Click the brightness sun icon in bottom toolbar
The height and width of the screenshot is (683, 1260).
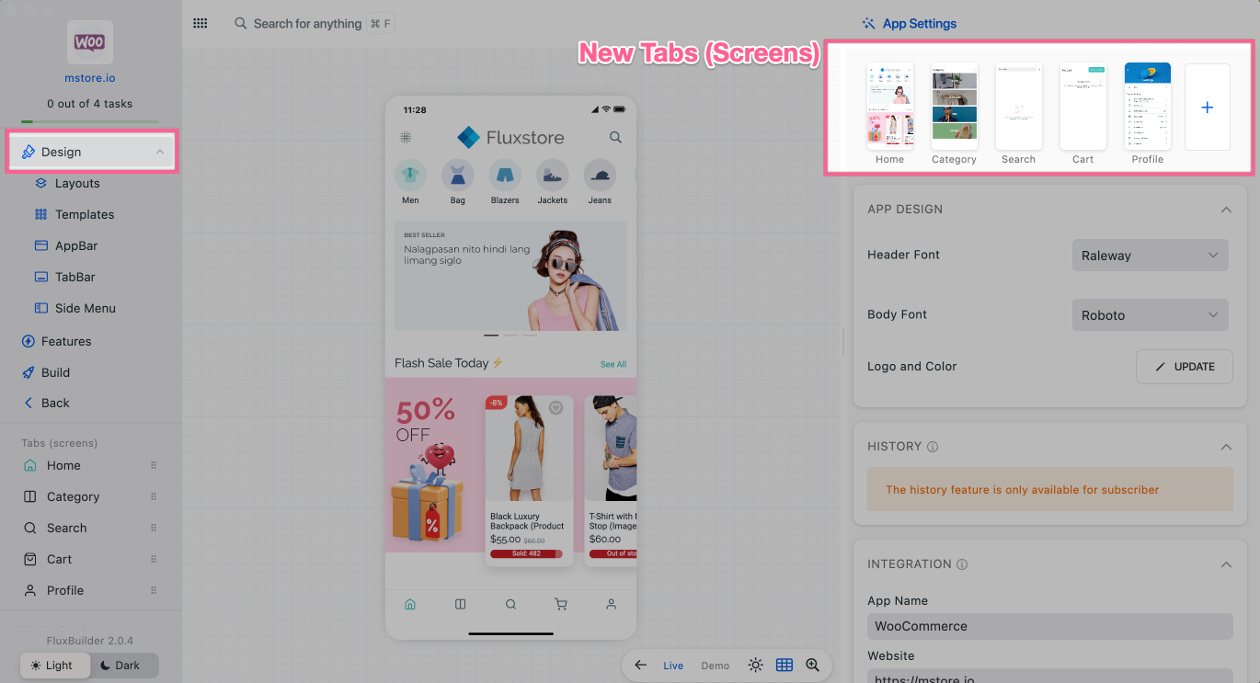pos(755,666)
